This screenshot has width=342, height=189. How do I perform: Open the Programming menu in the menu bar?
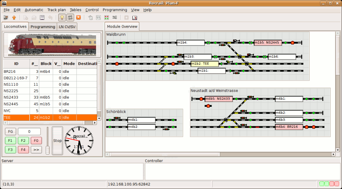(x=115, y=10)
